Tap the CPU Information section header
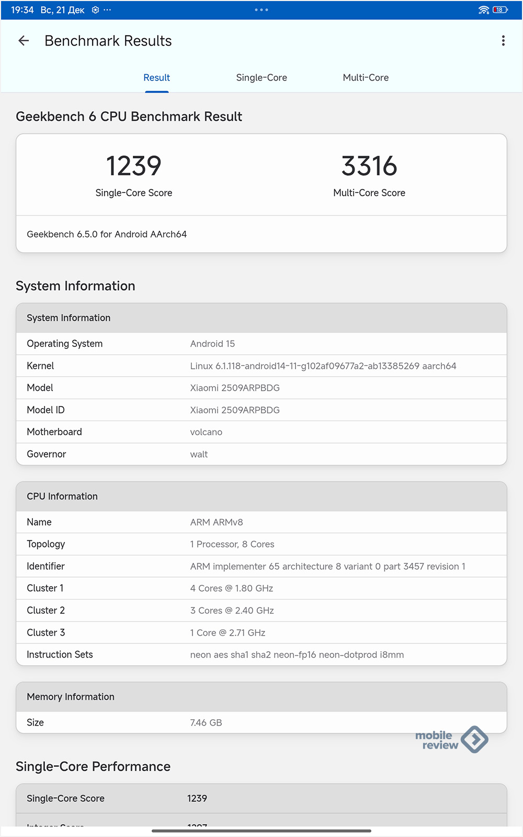The width and height of the screenshot is (523, 837). 261,496
